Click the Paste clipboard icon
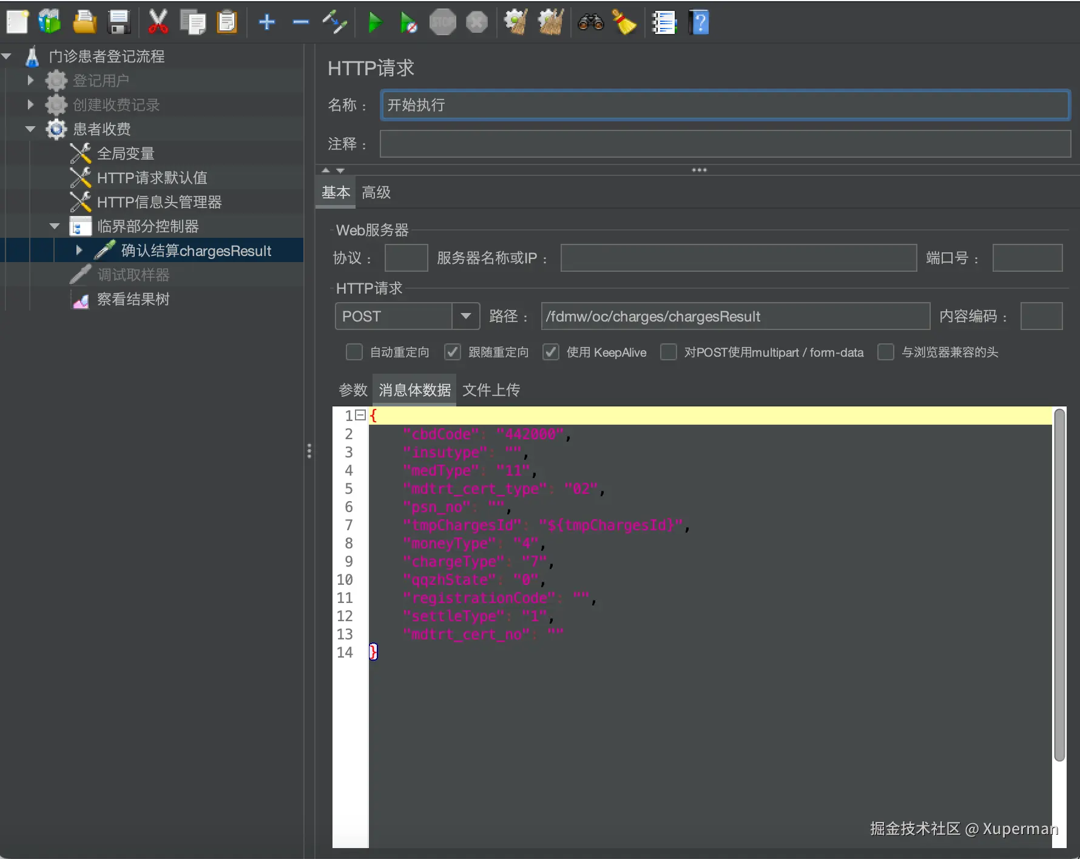Screen dimensions: 1080x859 (227, 22)
